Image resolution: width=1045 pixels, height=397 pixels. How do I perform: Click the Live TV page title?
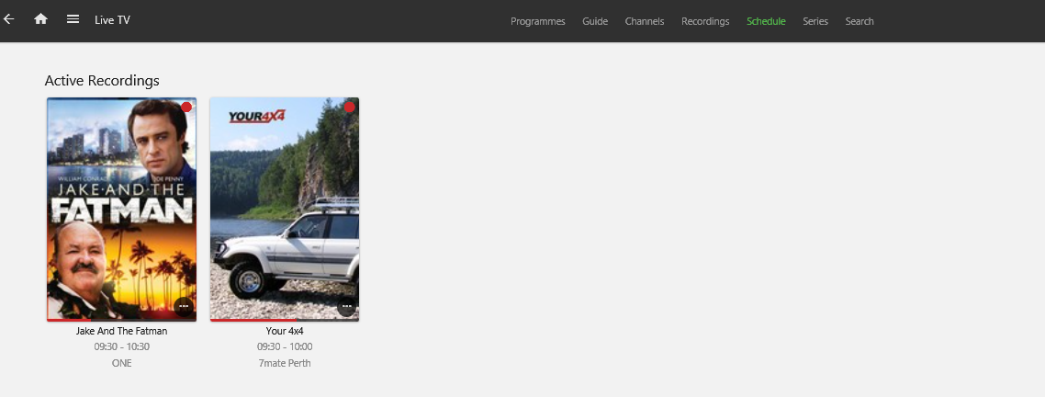click(x=112, y=20)
